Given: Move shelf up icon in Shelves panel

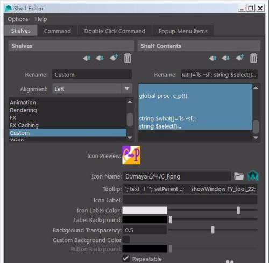Looking at the screenshot, I should pos(87,58).
